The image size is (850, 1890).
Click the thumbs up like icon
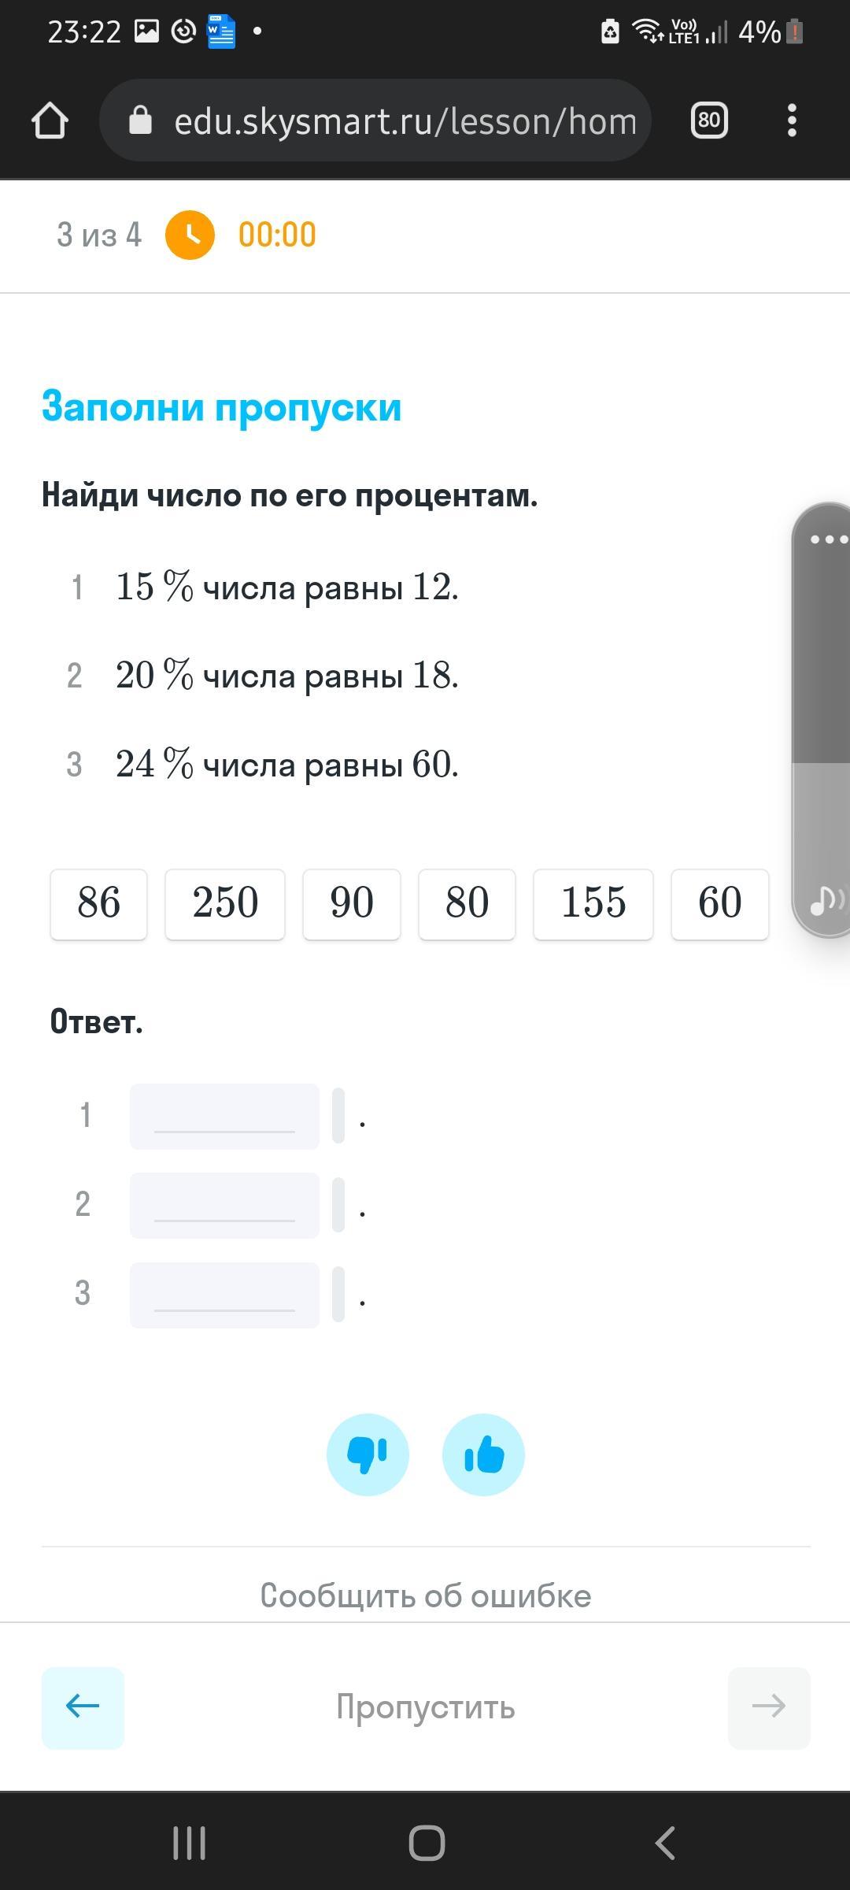pyautogui.click(x=483, y=1454)
